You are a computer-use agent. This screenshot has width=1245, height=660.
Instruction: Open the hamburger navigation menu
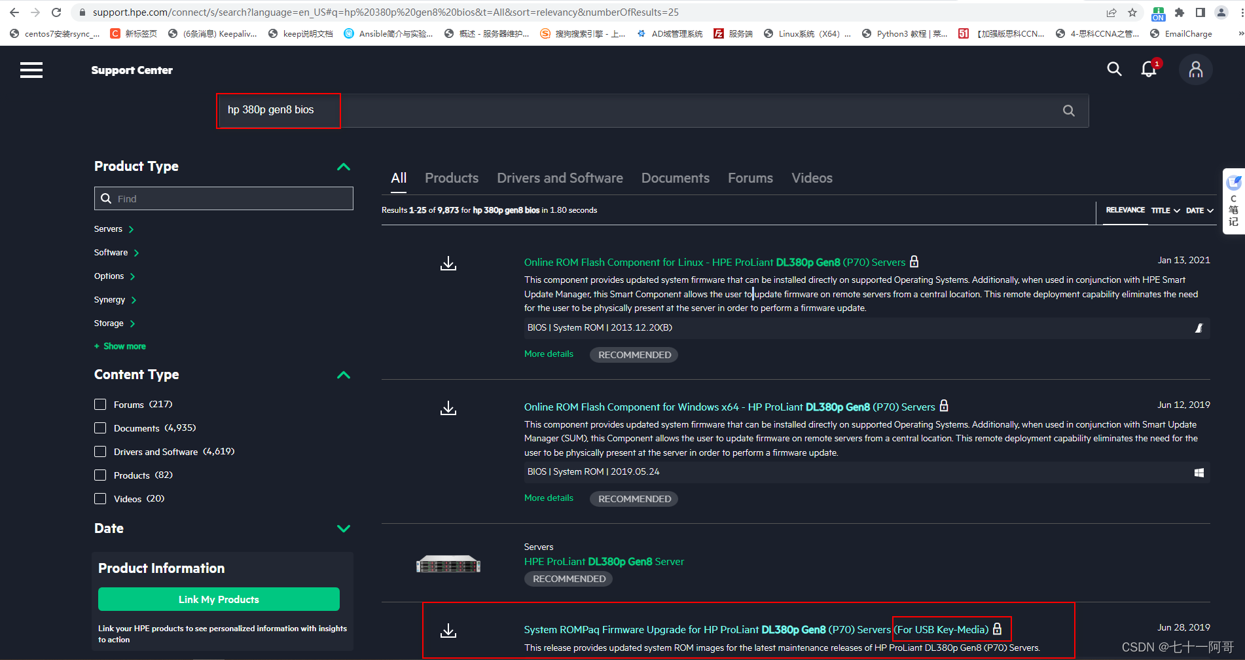31,70
